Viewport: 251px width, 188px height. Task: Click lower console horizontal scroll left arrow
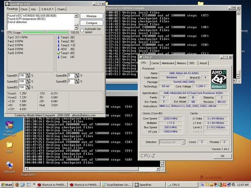(x=27, y=169)
